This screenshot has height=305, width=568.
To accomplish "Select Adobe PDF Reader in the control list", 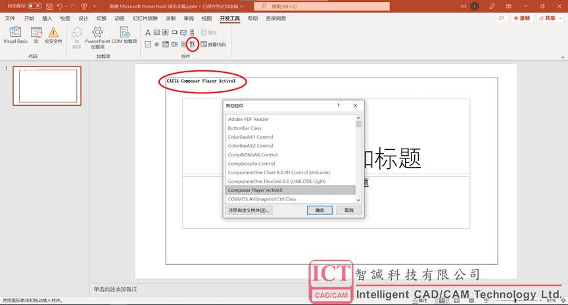I will pos(290,119).
